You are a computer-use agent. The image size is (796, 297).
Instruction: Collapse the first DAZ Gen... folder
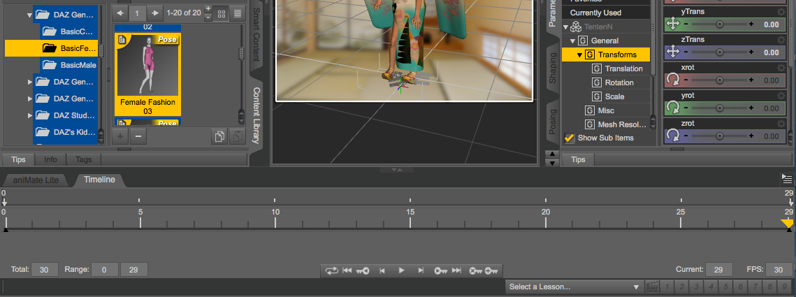pyautogui.click(x=29, y=15)
